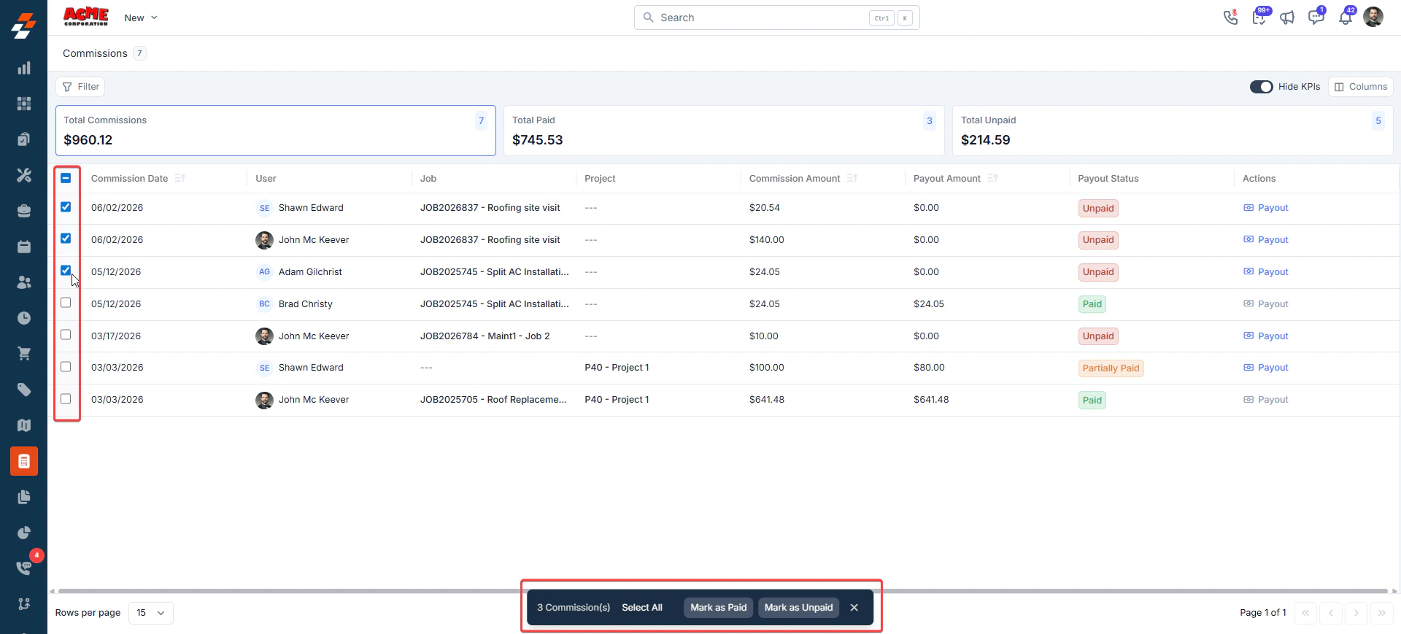Select the Total Commissions KPI card
This screenshot has width=1401, height=634.
point(276,131)
